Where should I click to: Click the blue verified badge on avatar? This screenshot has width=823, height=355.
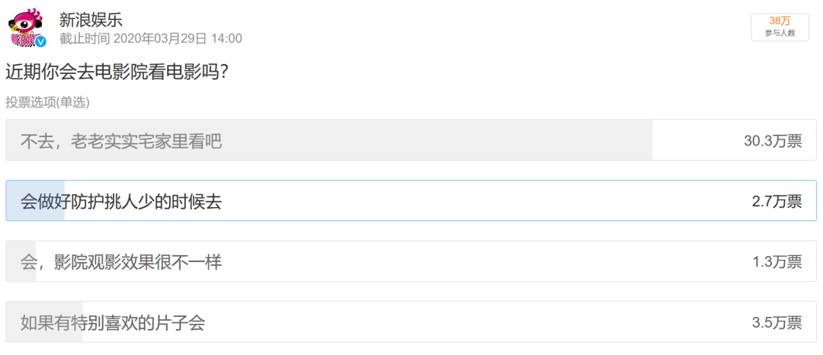click(41, 41)
